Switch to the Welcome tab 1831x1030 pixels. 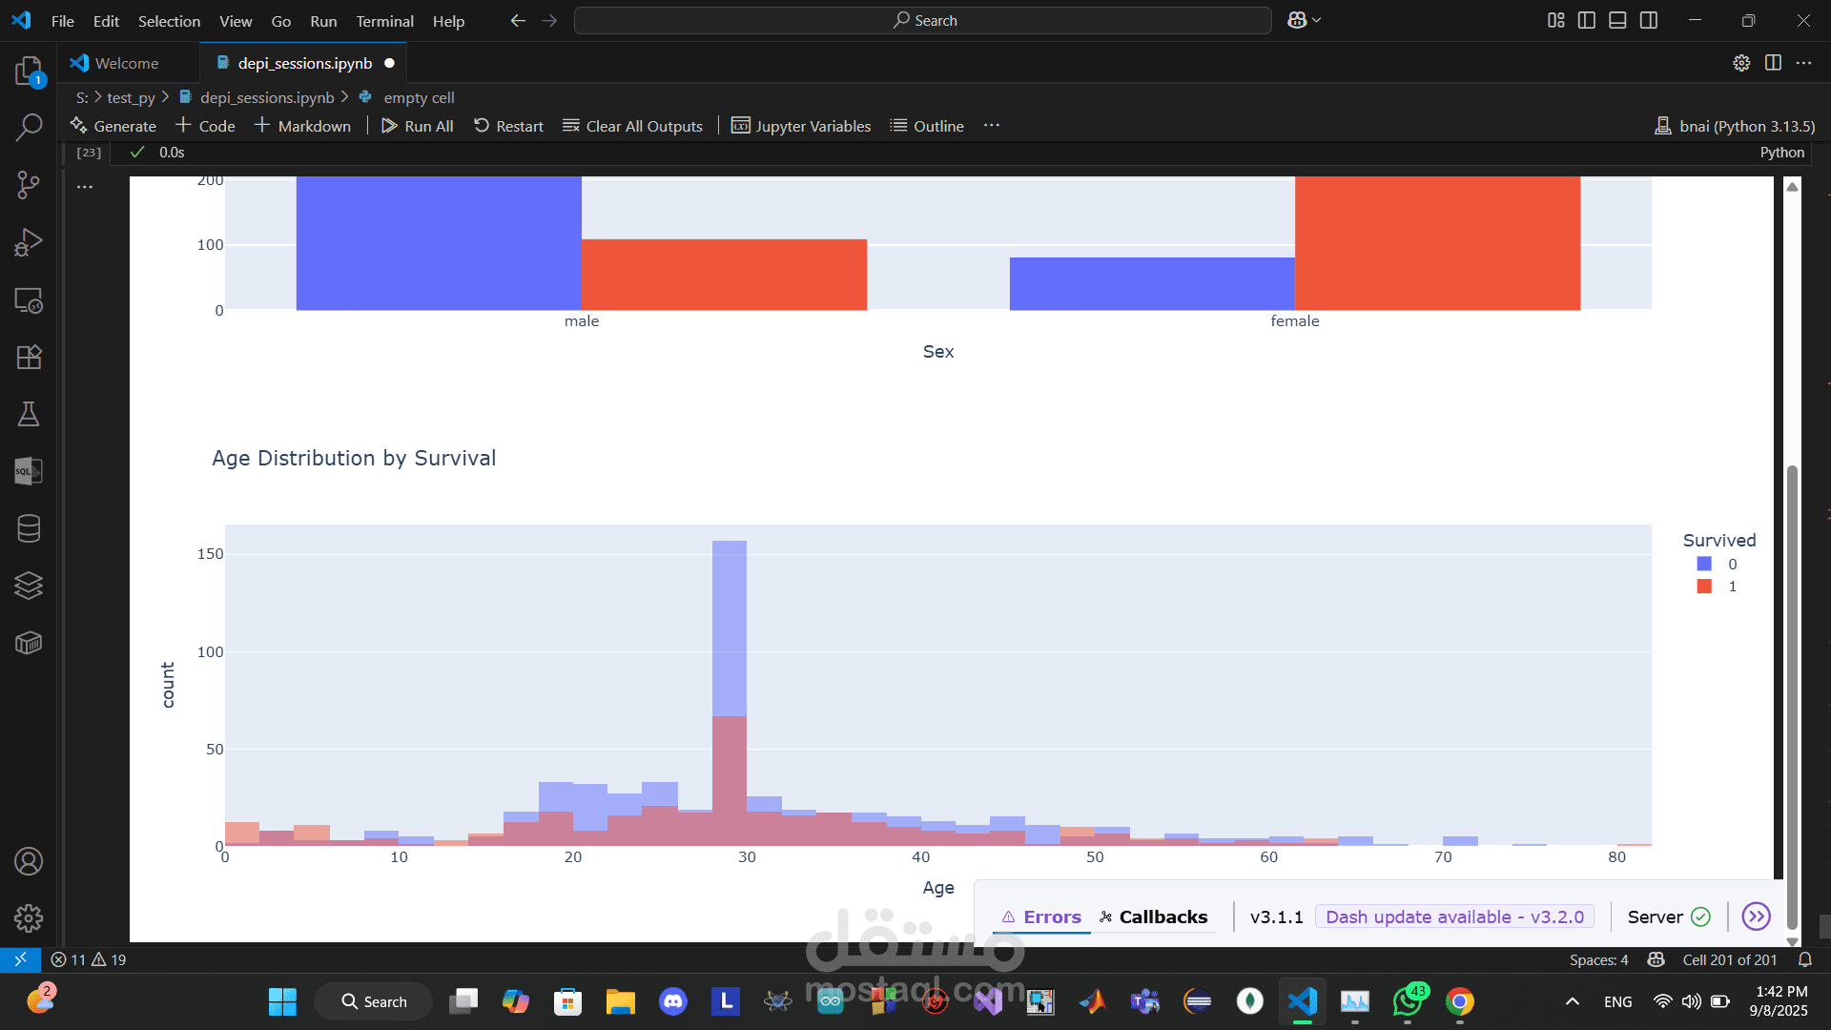click(x=126, y=63)
